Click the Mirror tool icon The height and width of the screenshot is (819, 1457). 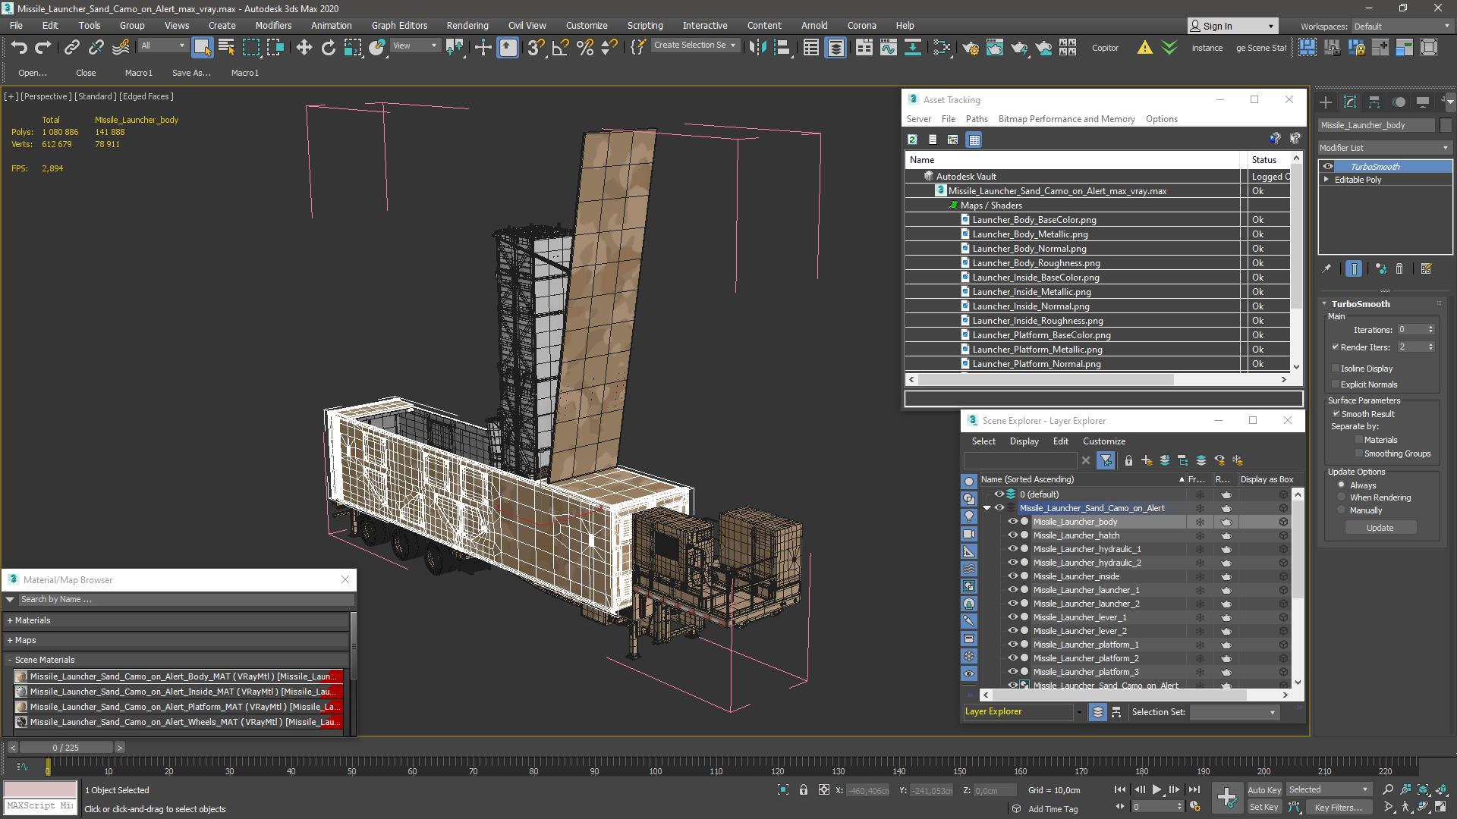tap(757, 48)
